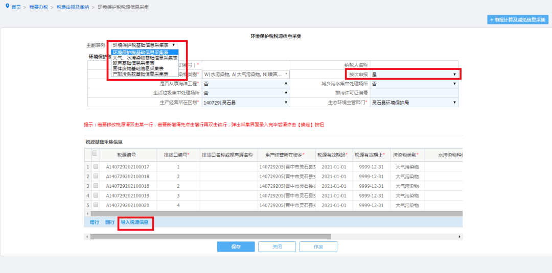Viewport: 552px width, 273px height.
Task: Click right arrow of lower horizontal scrollbar
Action: pos(459,237)
